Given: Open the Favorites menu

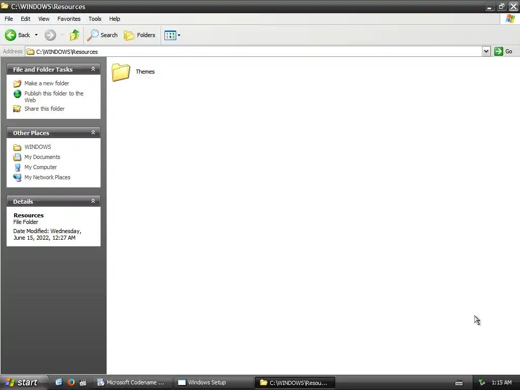Looking at the screenshot, I should pyautogui.click(x=69, y=19).
